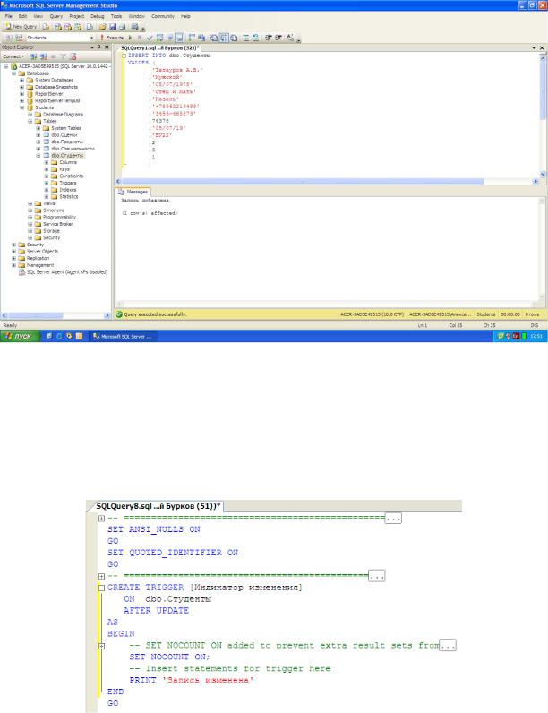This screenshot has height=713, width=548.
Task: Click the пуск Start button
Action: click(20, 336)
